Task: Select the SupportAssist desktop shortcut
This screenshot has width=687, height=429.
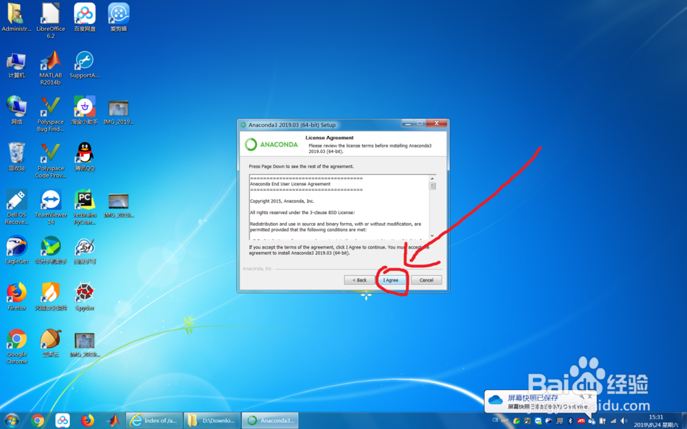Action: (85, 65)
